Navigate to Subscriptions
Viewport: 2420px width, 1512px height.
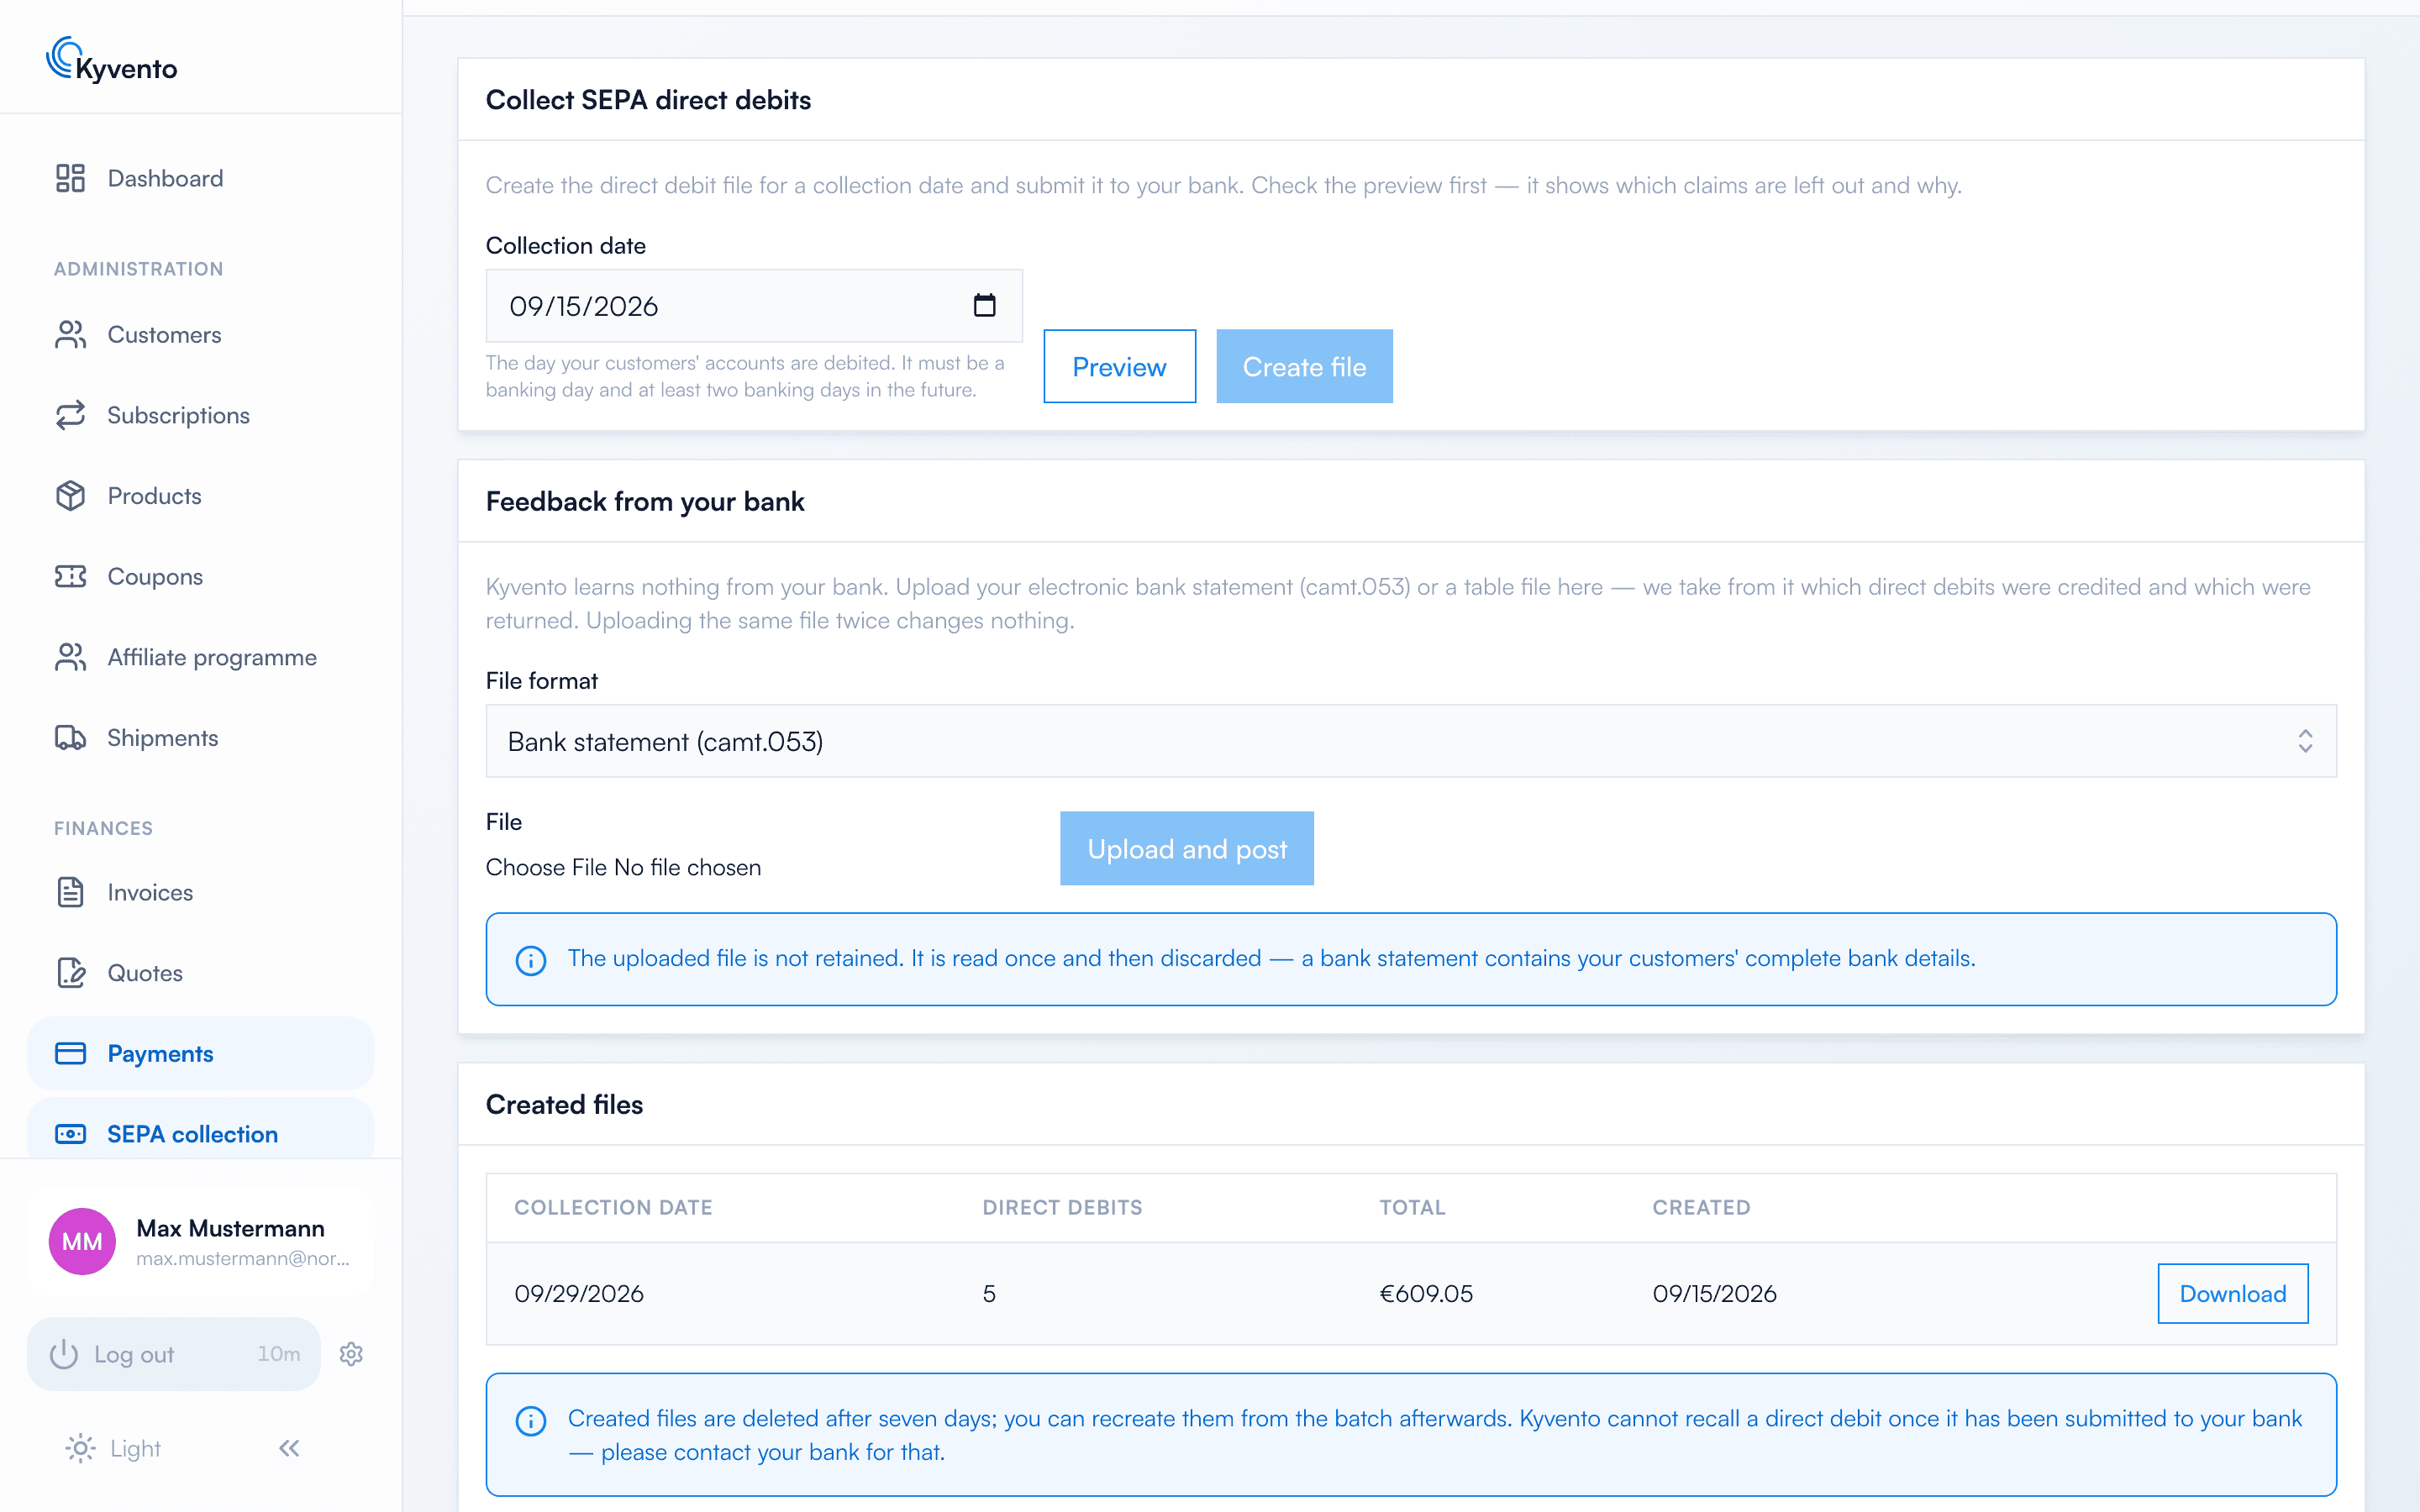point(200,415)
